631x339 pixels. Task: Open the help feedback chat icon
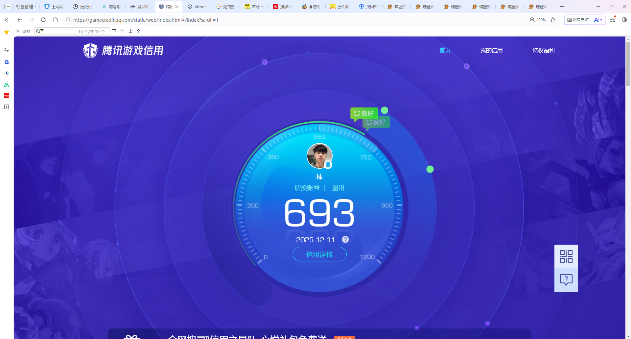(x=566, y=280)
